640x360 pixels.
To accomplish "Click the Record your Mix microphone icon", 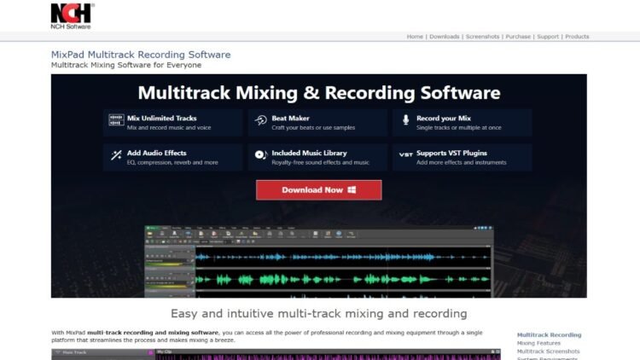I will (405, 119).
